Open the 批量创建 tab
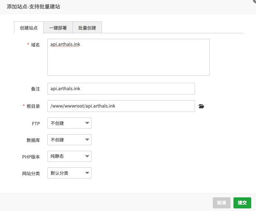The image size is (256, 211). point(87,28)
